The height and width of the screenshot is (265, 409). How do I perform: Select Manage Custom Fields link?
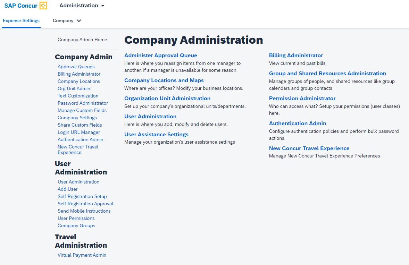(x=82, y=110)
